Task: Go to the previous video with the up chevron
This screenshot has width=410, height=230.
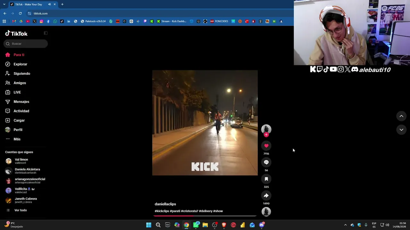Action: tap(401, 116)
